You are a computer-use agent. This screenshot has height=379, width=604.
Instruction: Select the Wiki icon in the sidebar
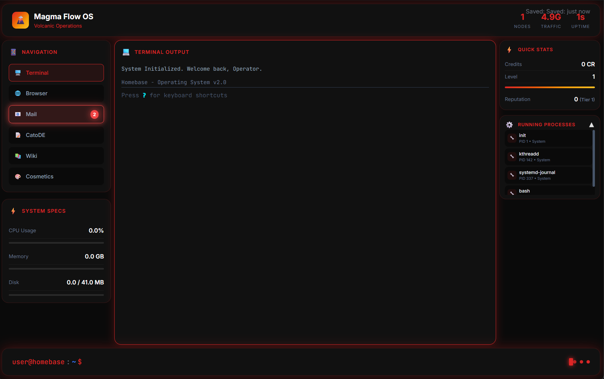point(17,156)
